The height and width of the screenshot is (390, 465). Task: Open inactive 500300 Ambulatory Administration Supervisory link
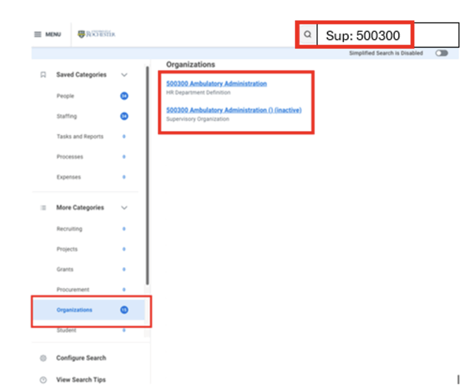pyautogui.click(x=234, y=110)
